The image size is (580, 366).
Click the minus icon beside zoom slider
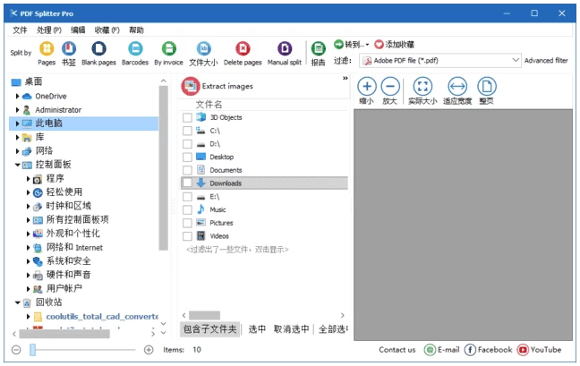(16, 350)
